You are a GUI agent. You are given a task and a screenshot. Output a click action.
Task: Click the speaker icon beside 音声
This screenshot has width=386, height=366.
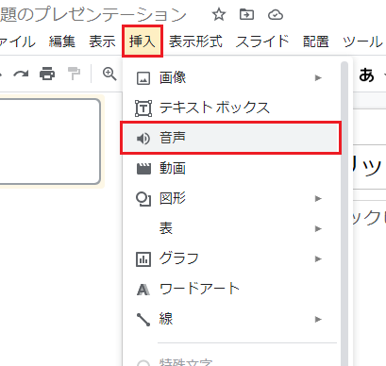pos(143,139)
